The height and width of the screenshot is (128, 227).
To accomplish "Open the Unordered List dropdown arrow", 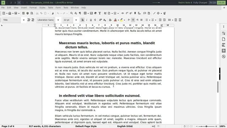I will coord(150,20).
